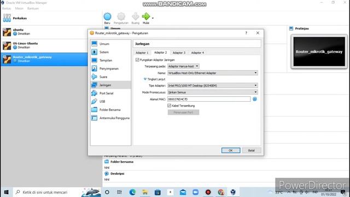Open the Mesin menu
The width and height of the screenshot is (350, 197).
(19, 8)
